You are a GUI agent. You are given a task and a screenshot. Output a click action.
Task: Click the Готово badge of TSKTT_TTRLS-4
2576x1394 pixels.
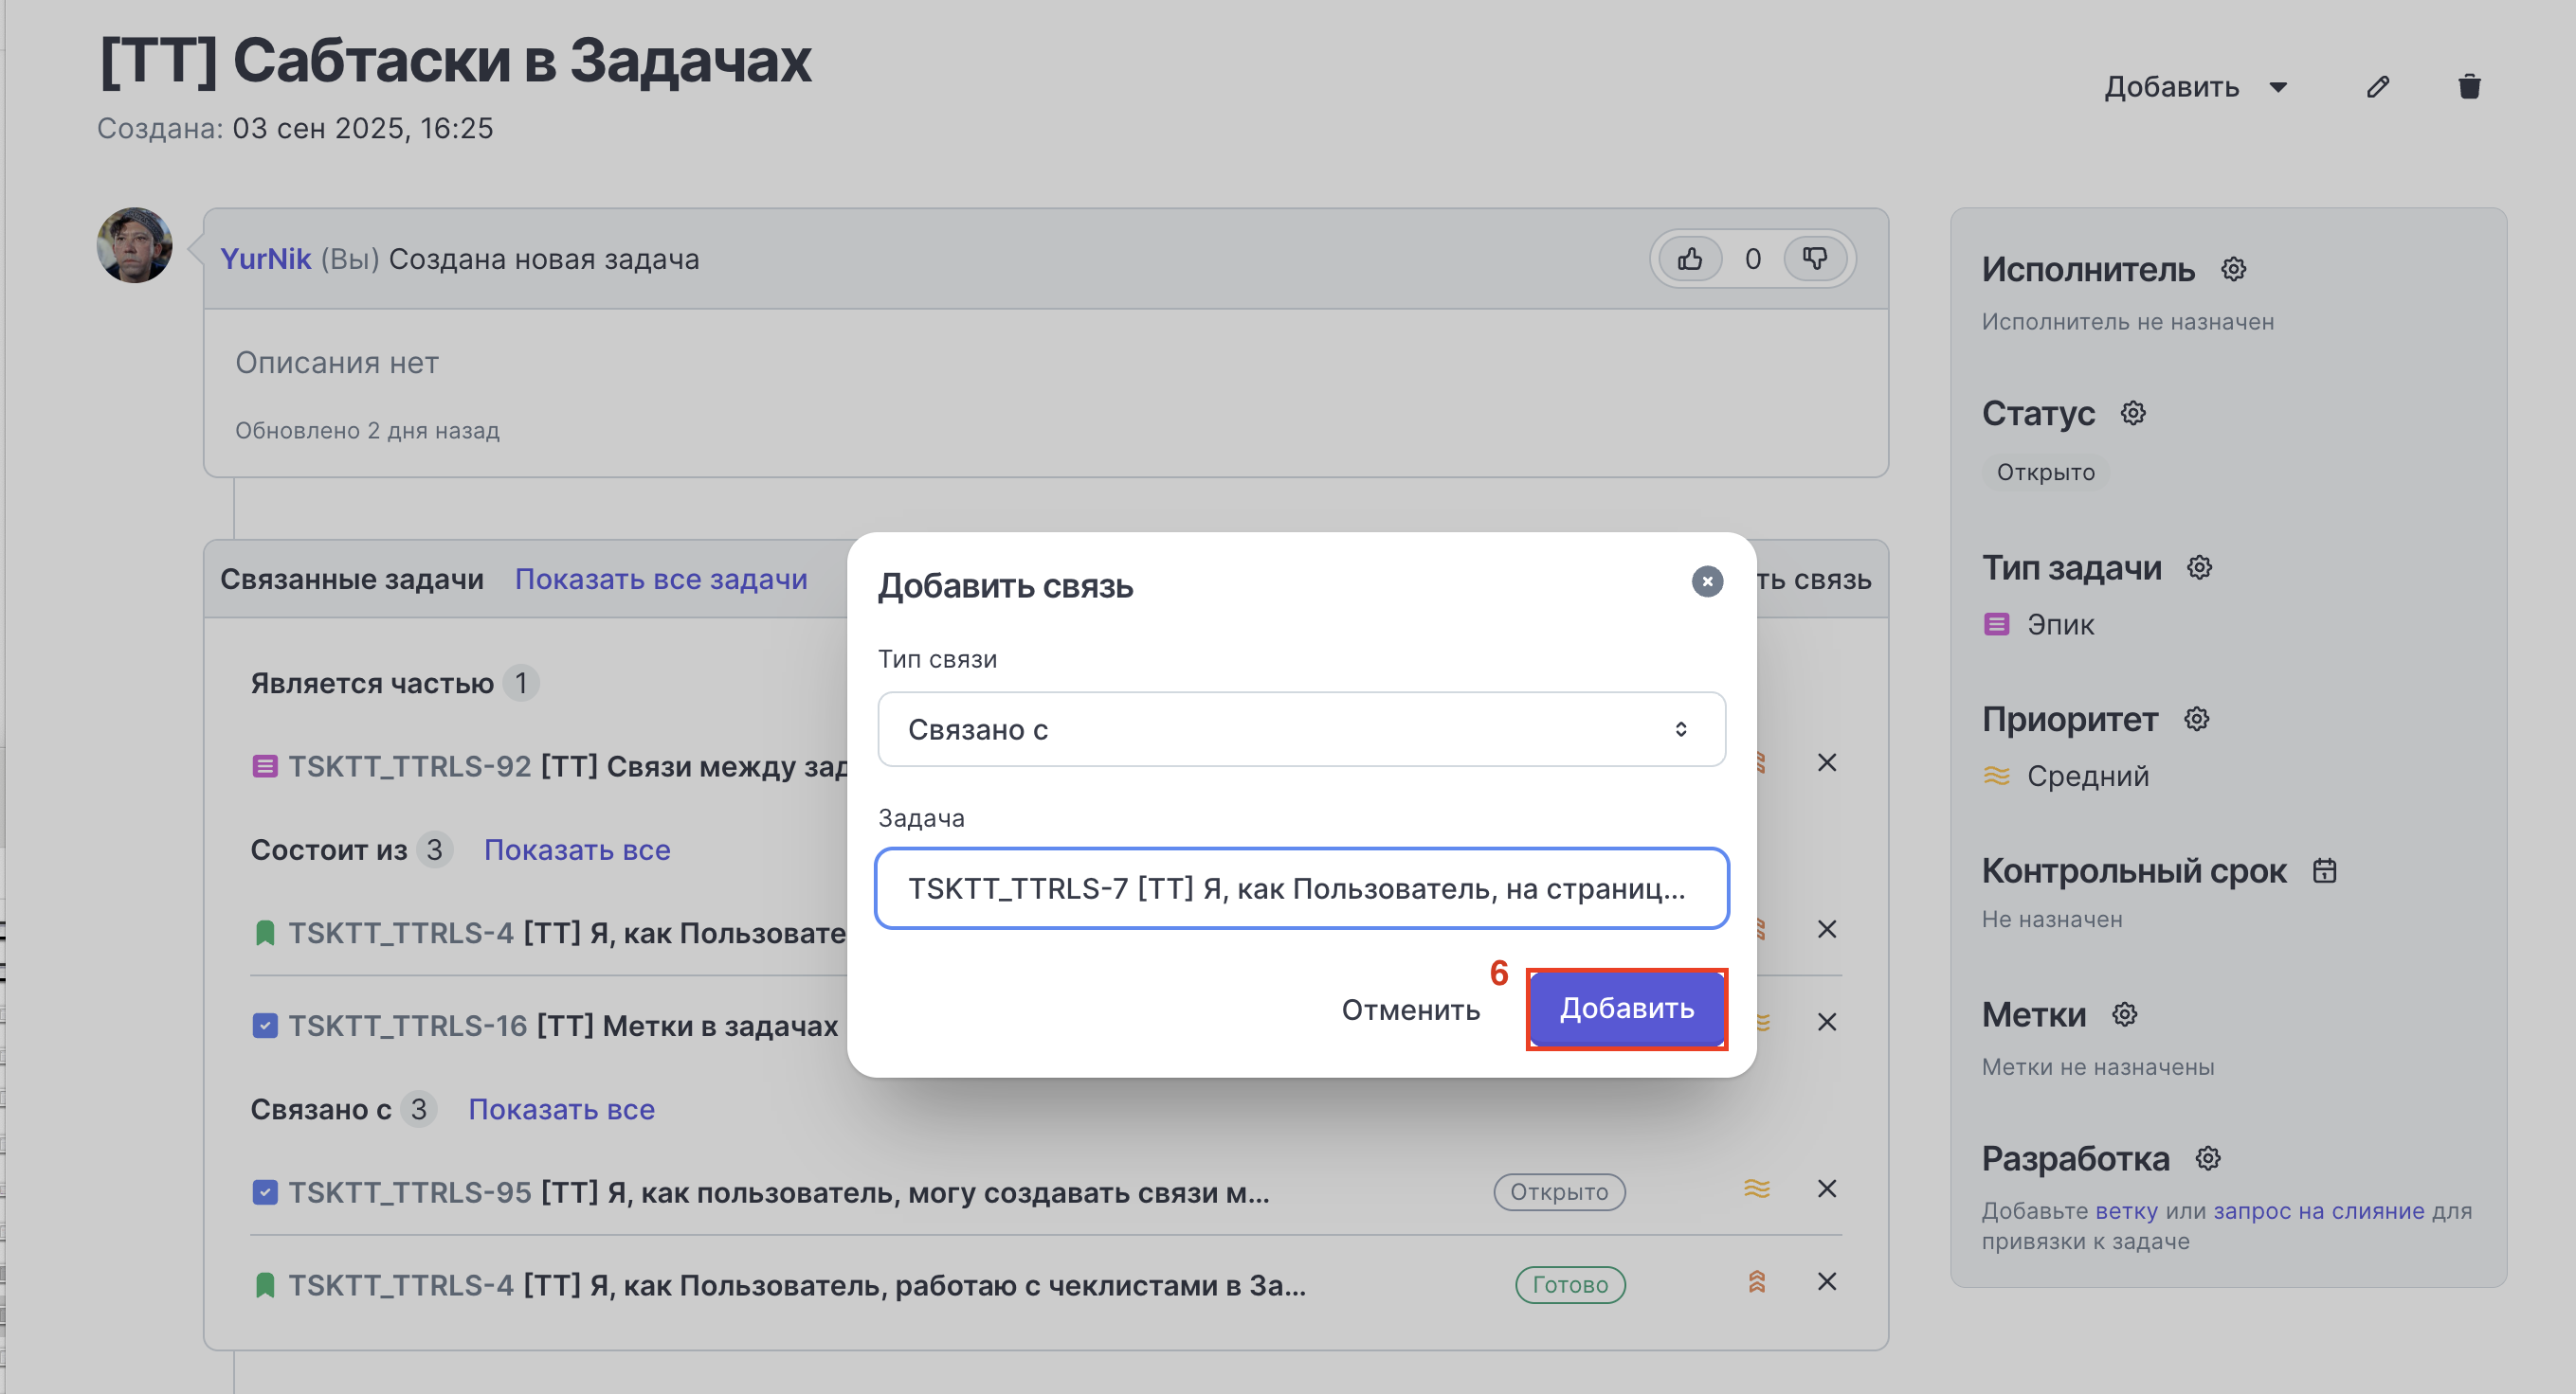pos(1570,1284)
